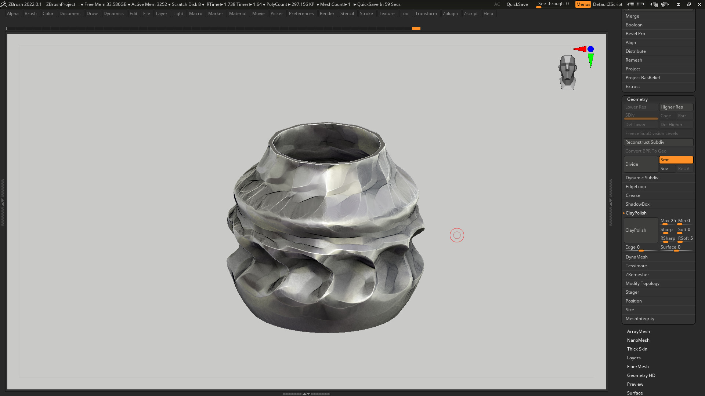Click the Soft slider

685,230
